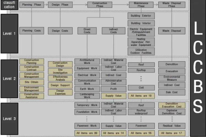Select the classification header label
The image size is (206, 137).
pyautogui.click(x=9, y=5)
